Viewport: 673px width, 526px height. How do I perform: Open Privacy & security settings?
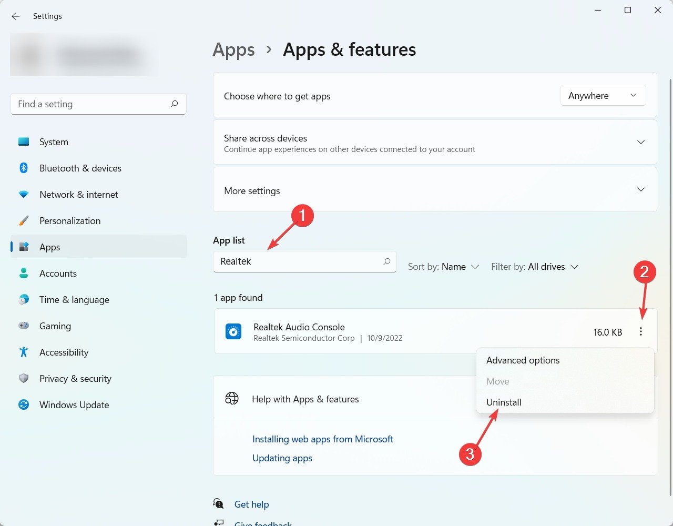(x=98, y=379)
